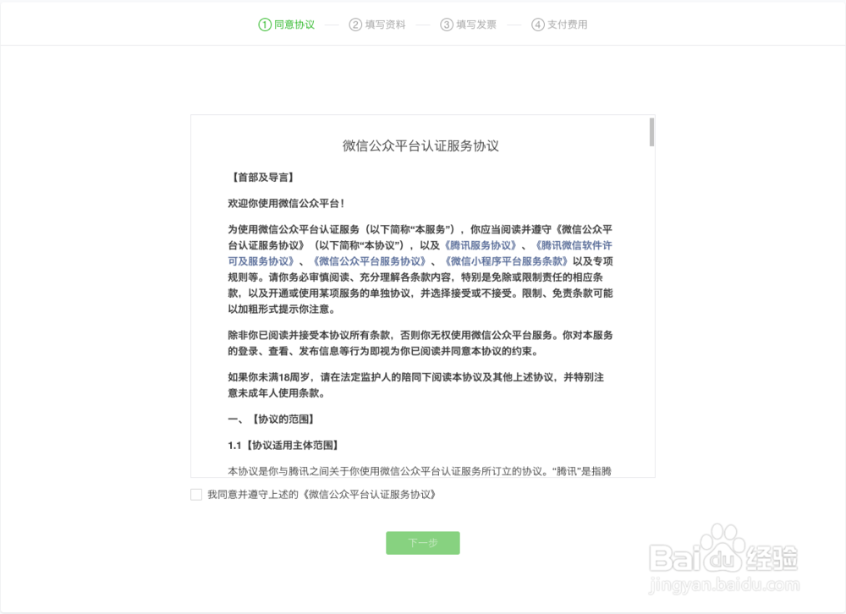Click the heading 一、【协议的范围】
The height and width of the screenshot is (614, 846).
(x=272, y=419)
